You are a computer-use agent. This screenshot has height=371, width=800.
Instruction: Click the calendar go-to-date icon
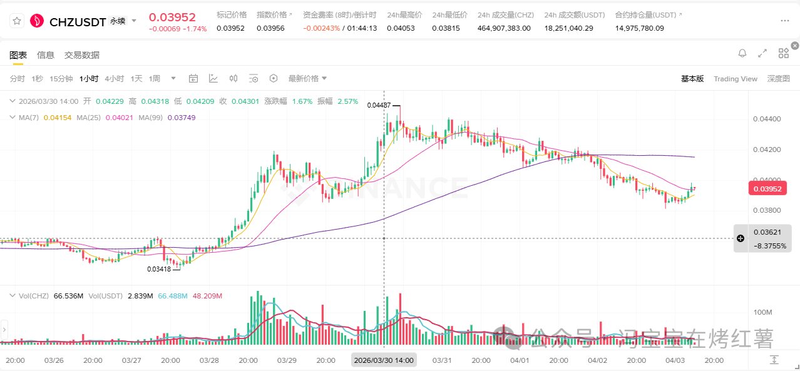click(x=193, y=78)
